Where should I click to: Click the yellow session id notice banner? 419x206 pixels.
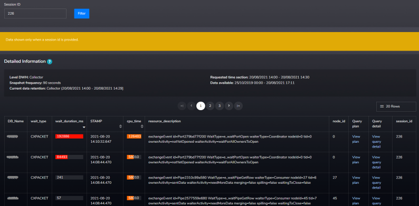pos(209,42)
